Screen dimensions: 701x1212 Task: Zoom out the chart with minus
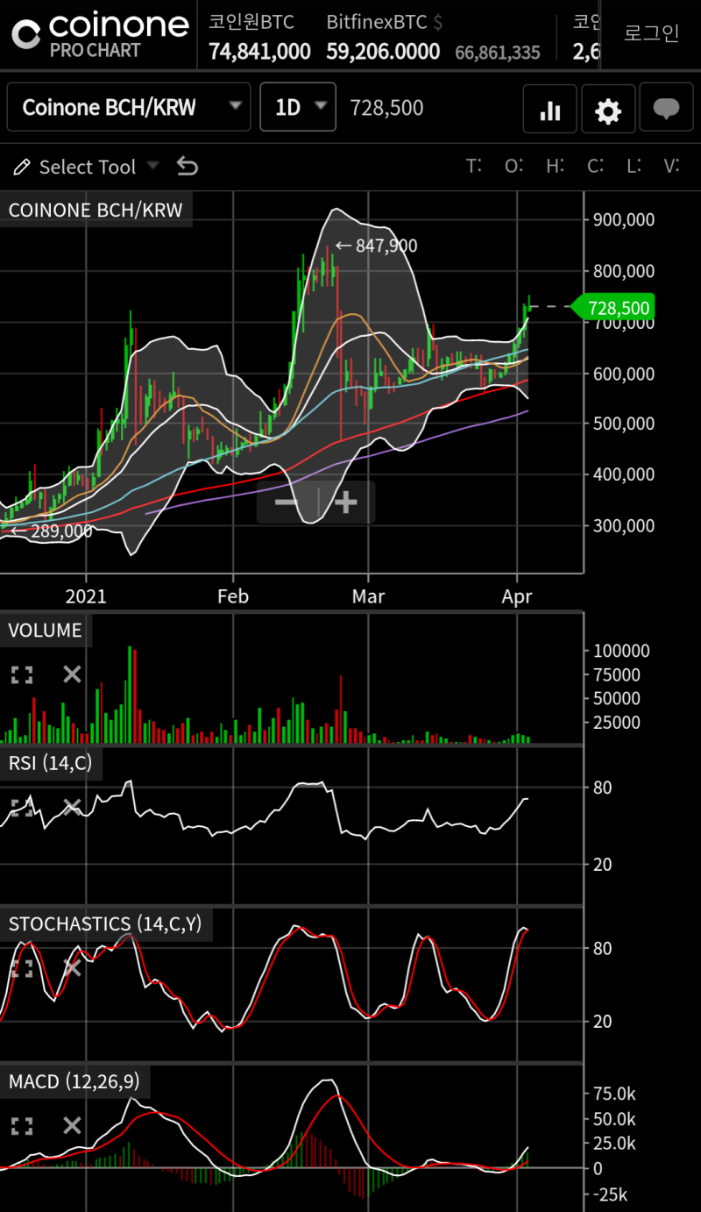pos(287,503)
